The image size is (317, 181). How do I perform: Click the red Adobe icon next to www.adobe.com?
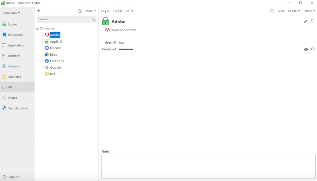(x=107, y=30)
